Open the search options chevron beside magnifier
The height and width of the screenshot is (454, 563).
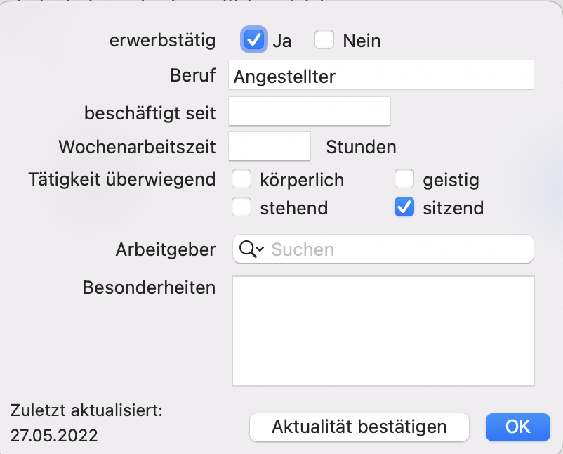coord(260,249)
